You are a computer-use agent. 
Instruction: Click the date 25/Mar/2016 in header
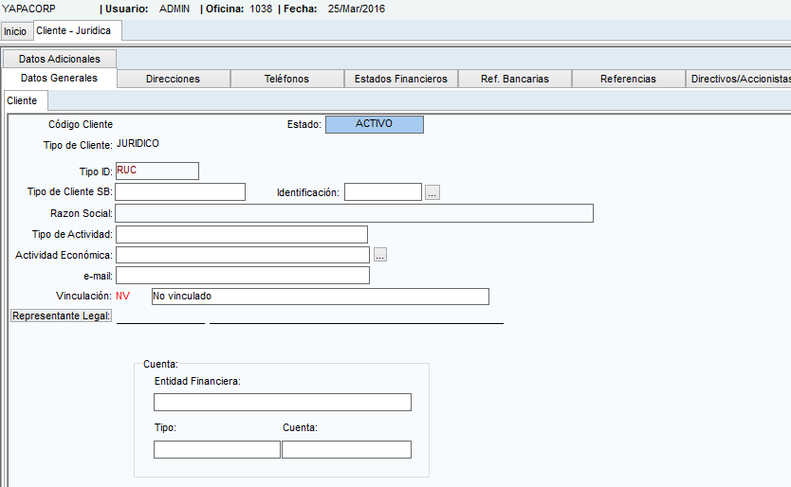point(357,9)
